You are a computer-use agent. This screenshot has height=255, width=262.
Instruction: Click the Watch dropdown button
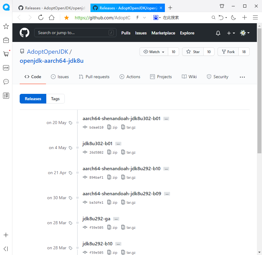click(154, 52)
